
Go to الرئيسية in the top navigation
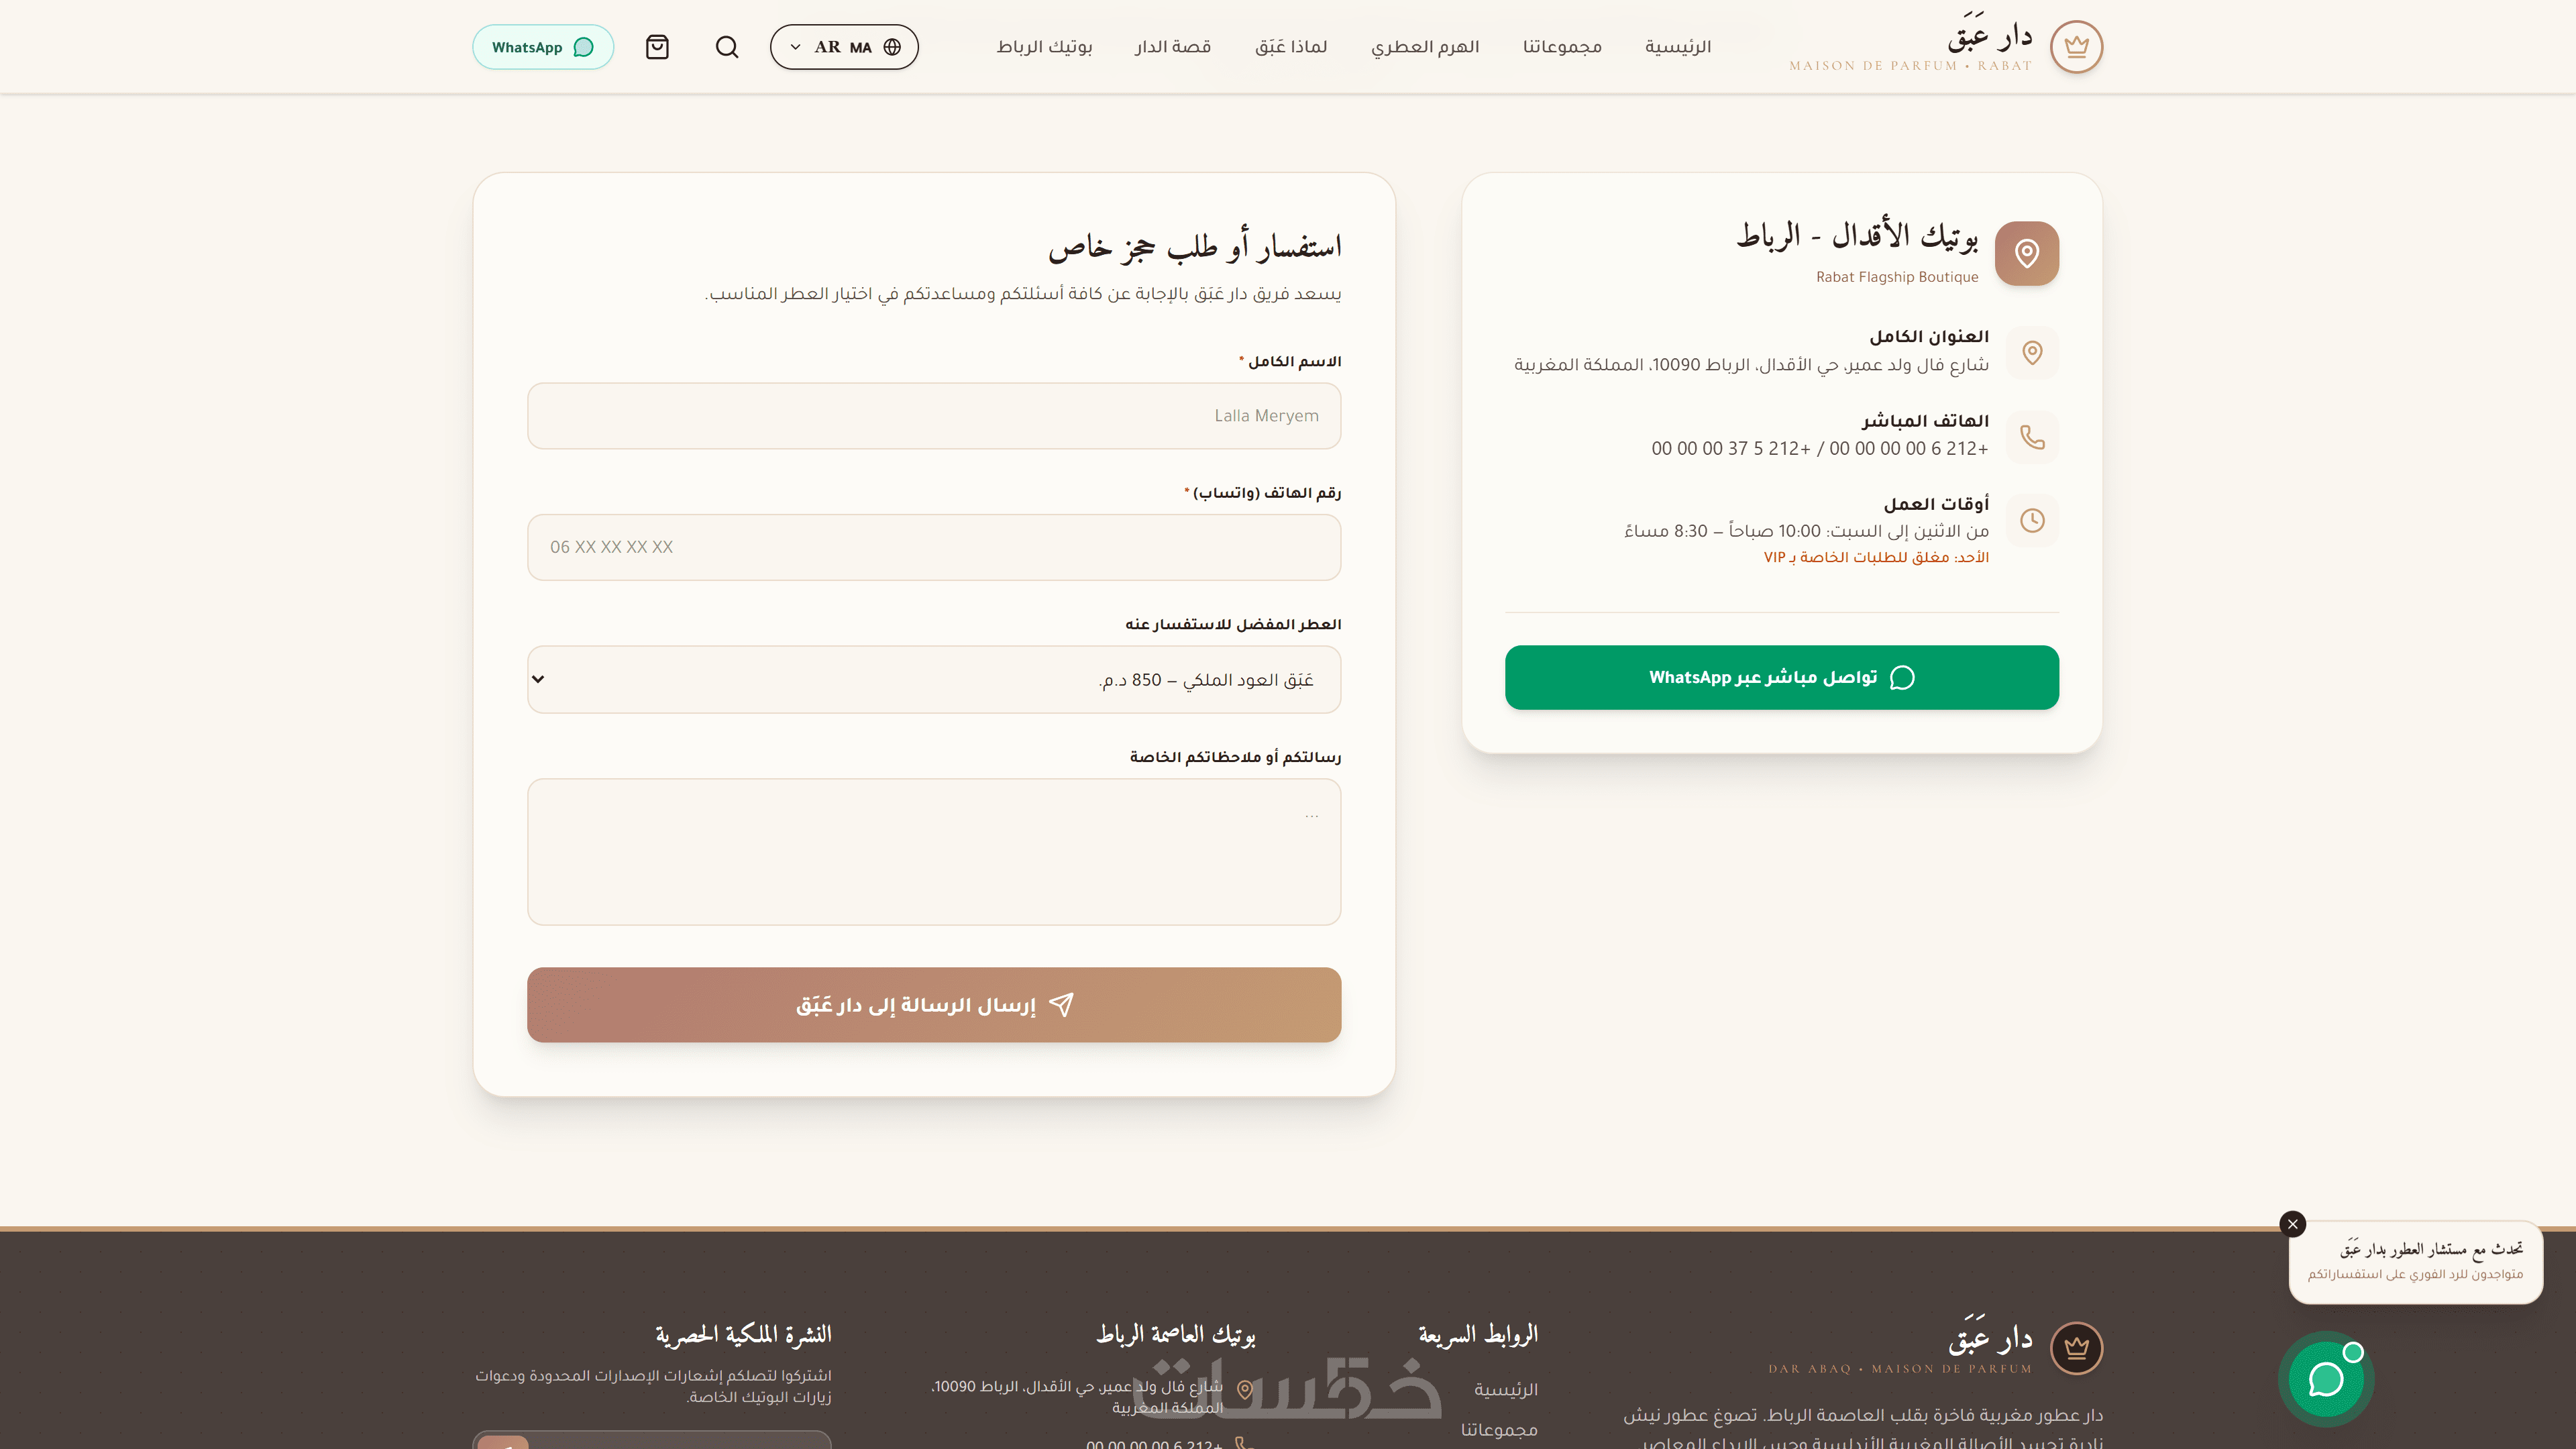click(x=1678, y=47)
